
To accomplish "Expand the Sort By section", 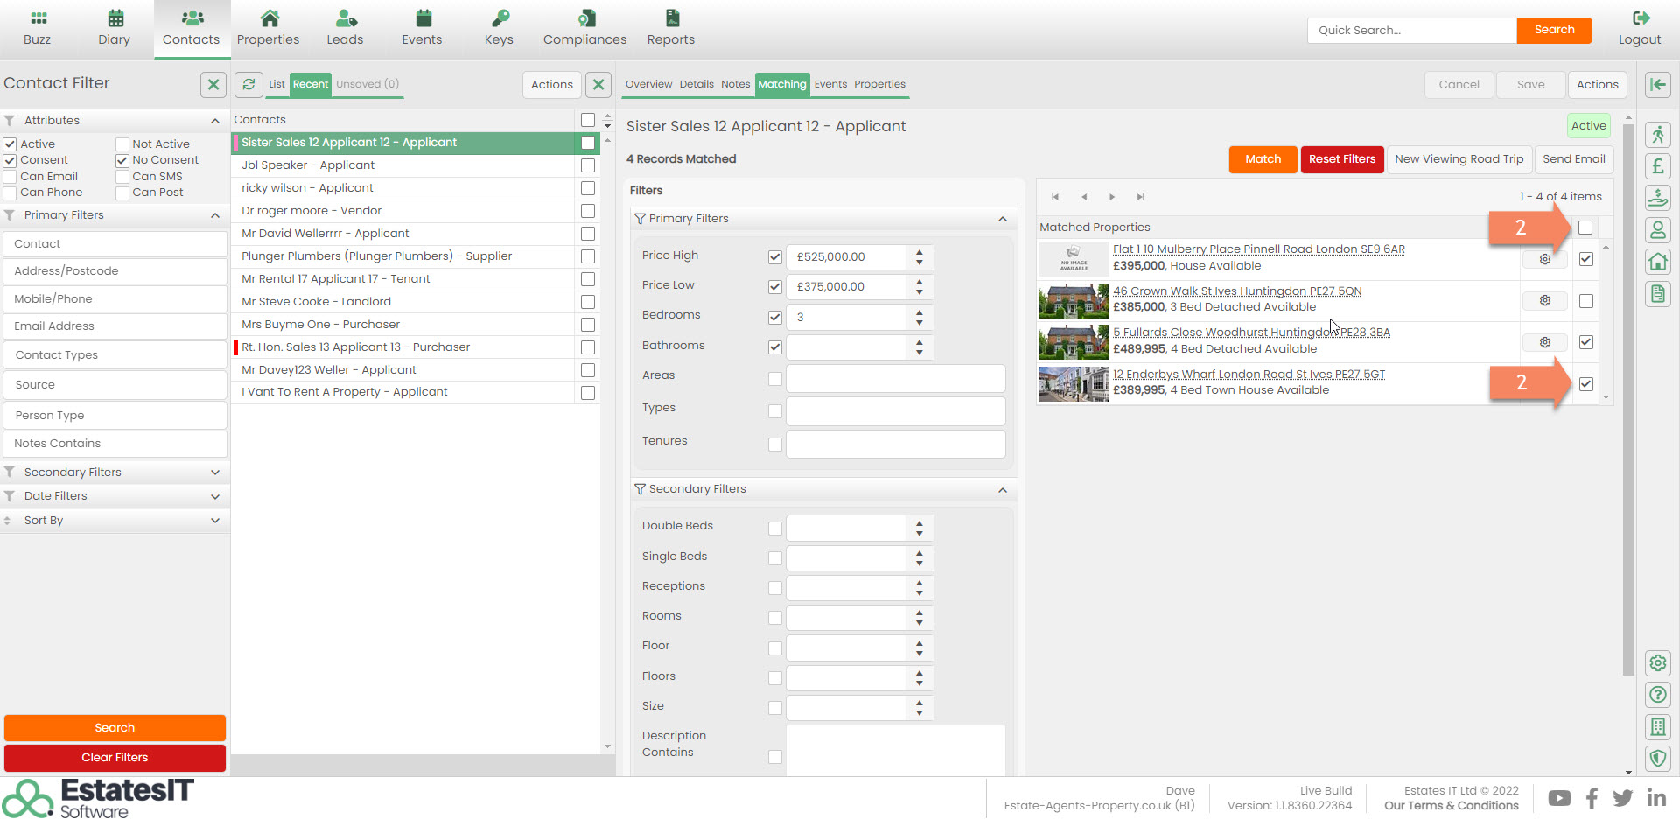I will [215, 521].
